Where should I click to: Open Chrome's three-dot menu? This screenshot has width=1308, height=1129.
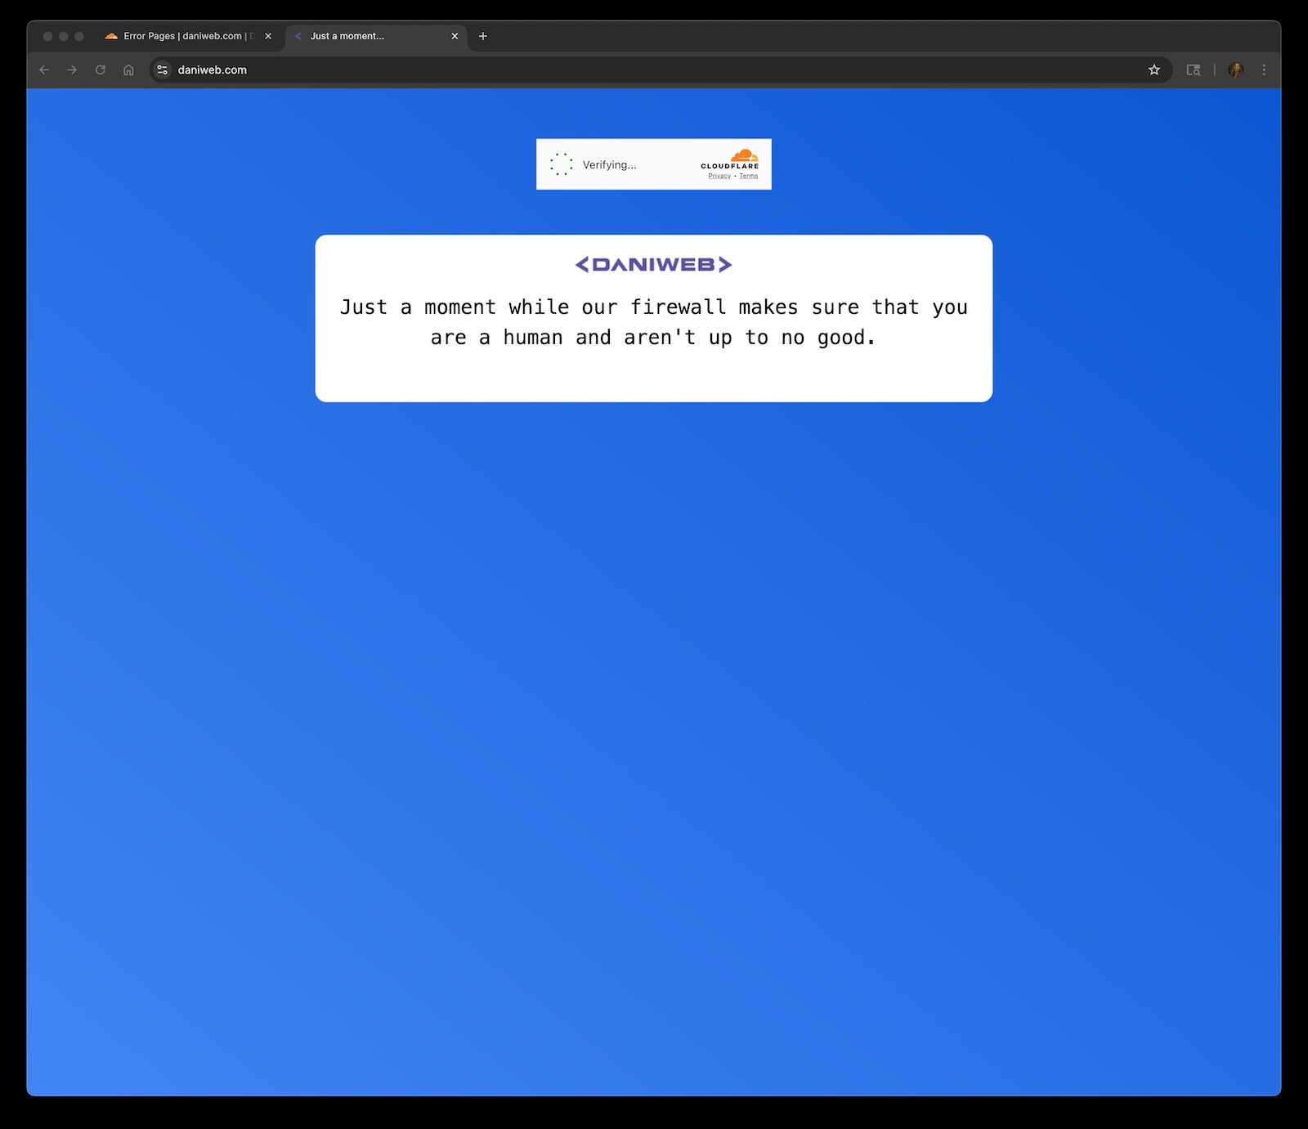tap(1264, 70)
